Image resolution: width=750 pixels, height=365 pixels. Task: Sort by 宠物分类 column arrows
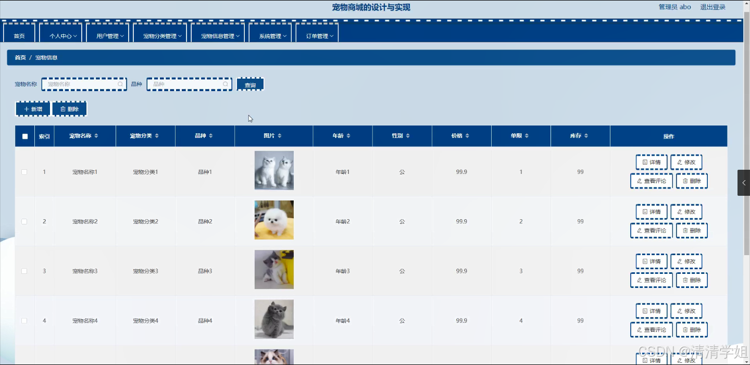pyautogui.click(x=157, y=136)
